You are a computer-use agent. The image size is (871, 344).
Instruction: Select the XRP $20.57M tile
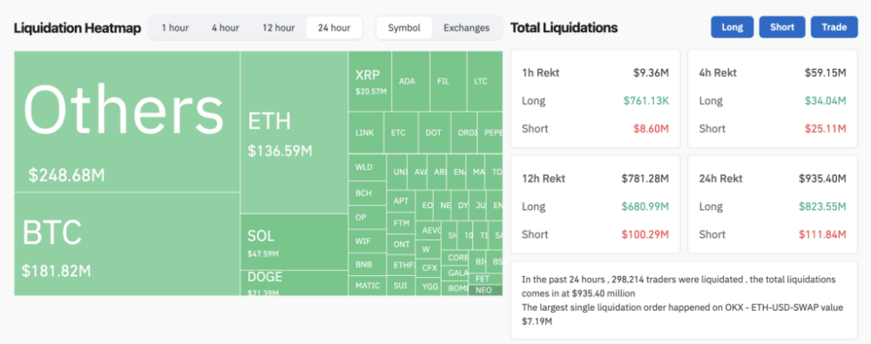coord(370,81)
